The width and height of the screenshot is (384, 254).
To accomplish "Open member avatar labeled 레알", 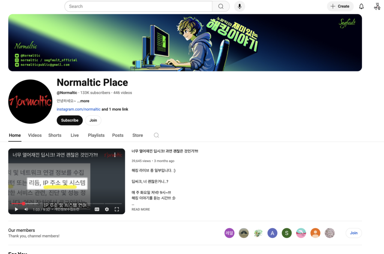I will [x=229, y=233].
